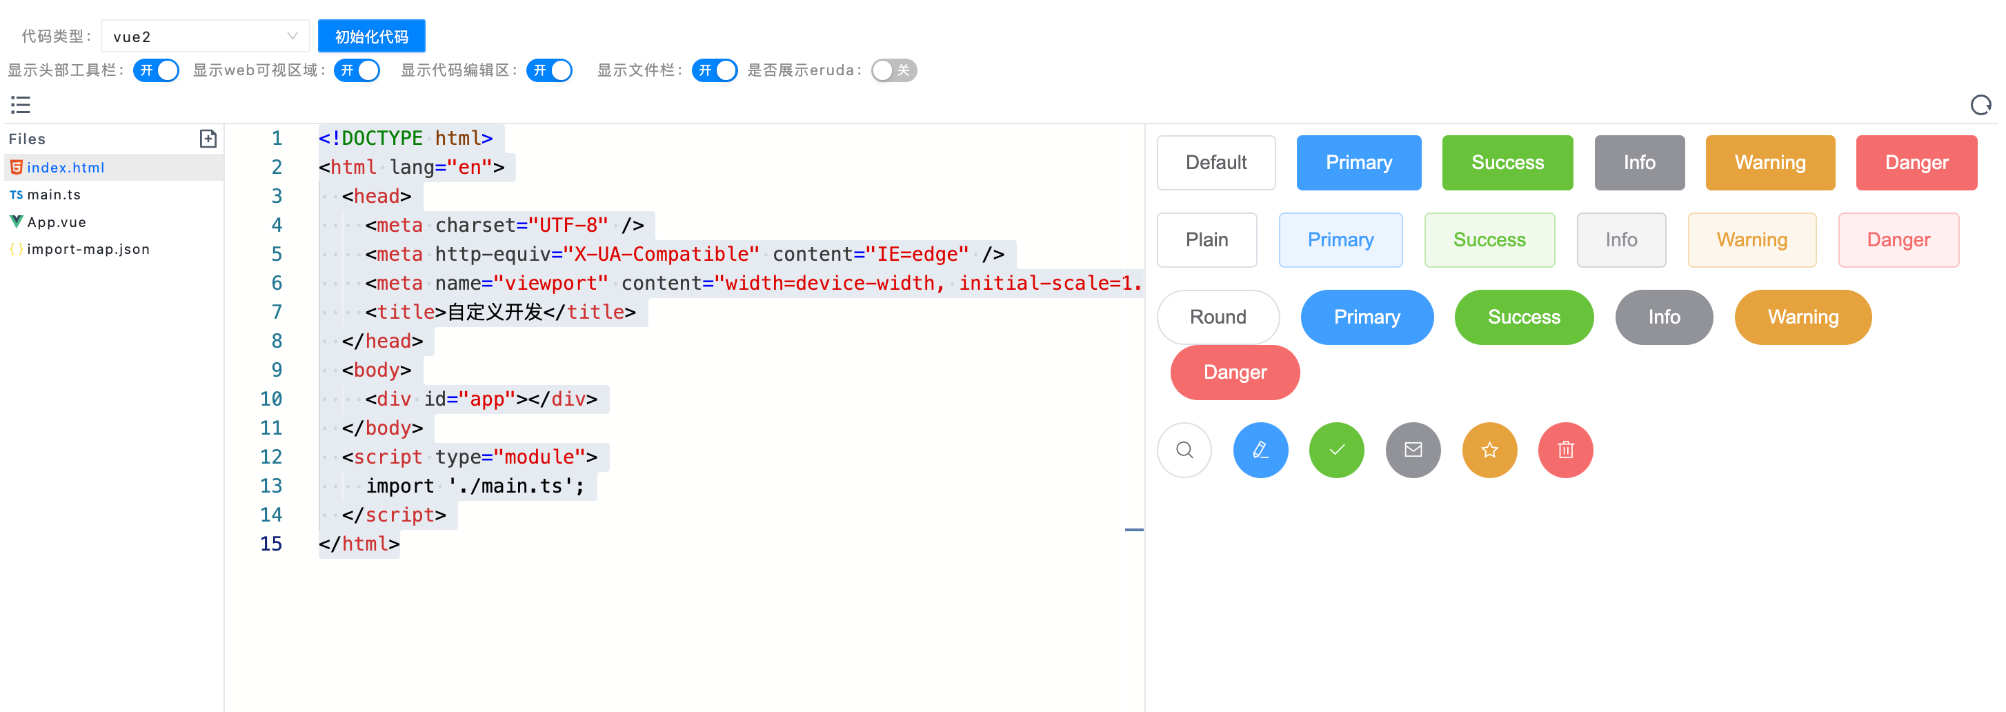Click the plain light-green Success button
The height and width of the screenshot is (712, 2006).
(1490, 240)
